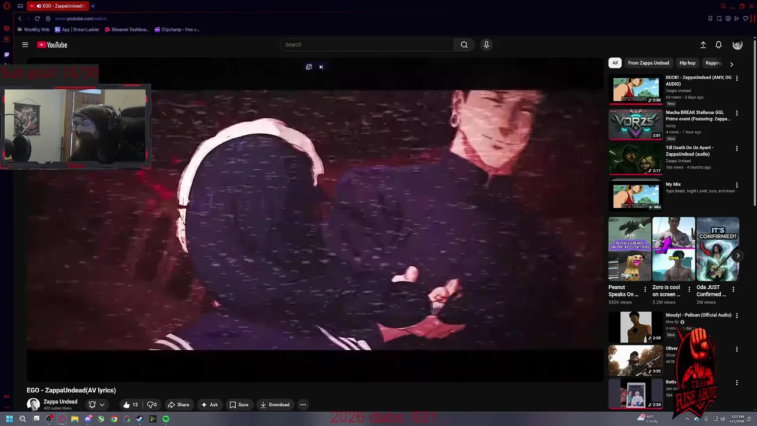Go to YouTube home via logo
The image size is (757, 426).
pyautogui.click(x=52, y=45)
